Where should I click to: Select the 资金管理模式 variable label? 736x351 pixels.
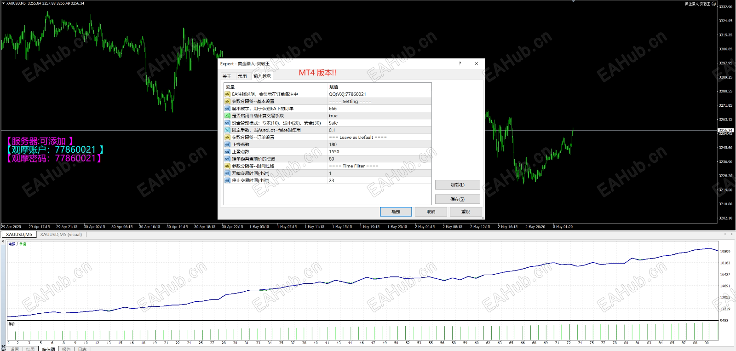coord(276,123)
